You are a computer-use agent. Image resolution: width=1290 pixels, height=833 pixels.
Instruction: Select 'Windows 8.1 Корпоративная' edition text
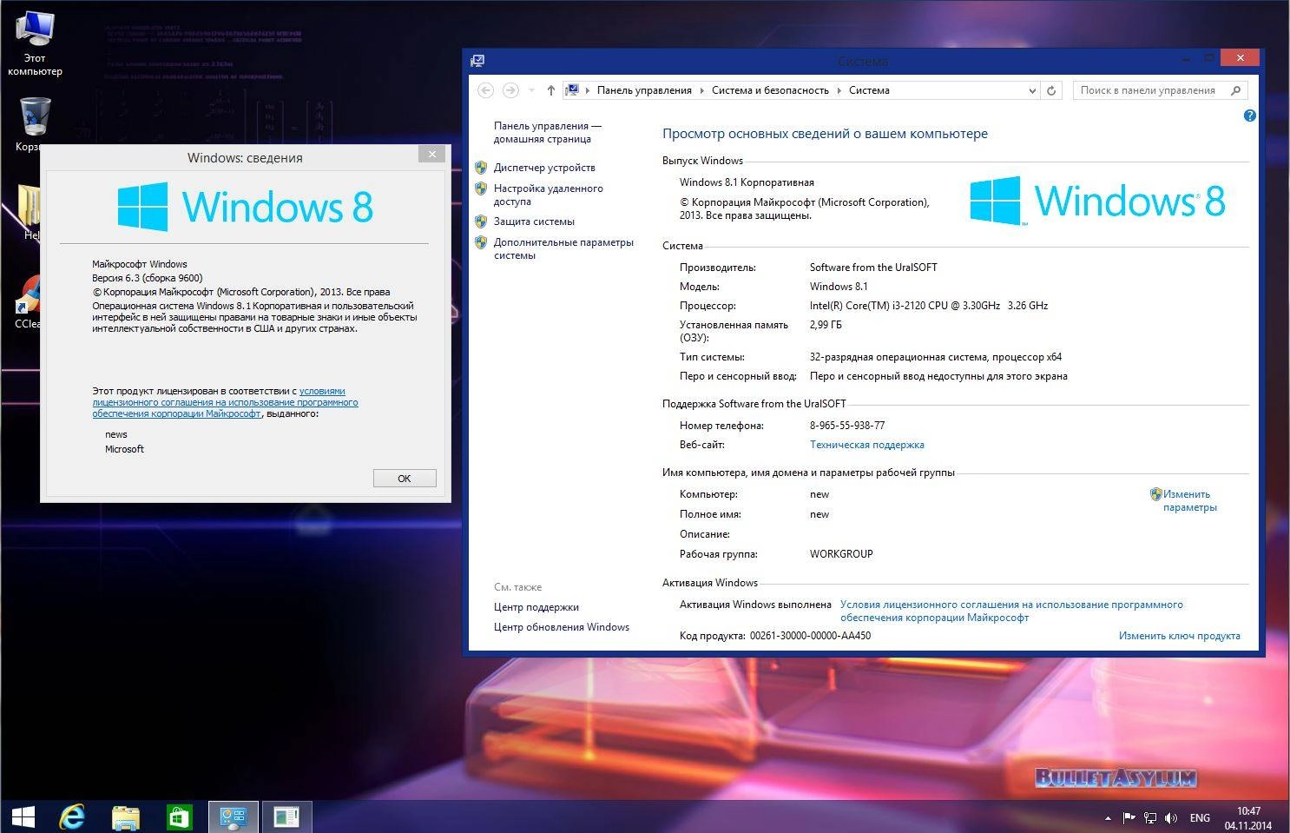[x=747, y=182]
